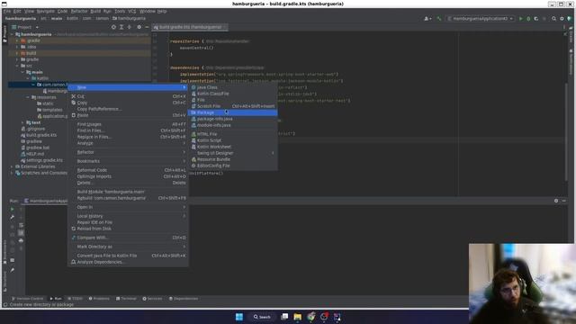Open the Terminal tool window tab
Screen dimensions: 576x324
126,299
